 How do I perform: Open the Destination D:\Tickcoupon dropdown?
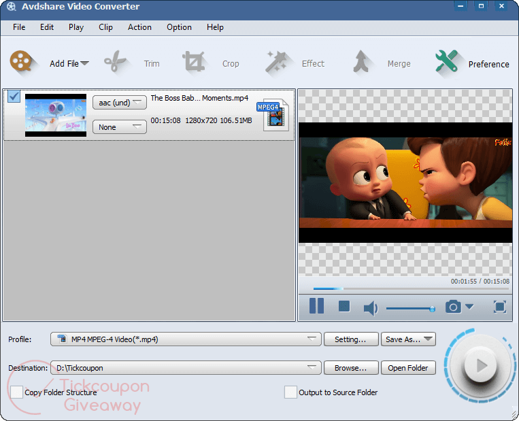[186, 368]
